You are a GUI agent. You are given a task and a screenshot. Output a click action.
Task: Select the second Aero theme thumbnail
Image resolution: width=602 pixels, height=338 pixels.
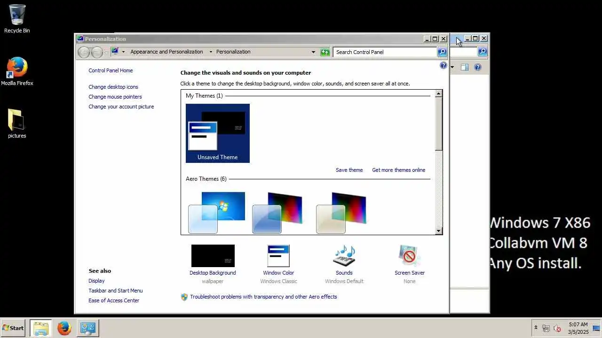pyautogui.click(x=277, y=212)
